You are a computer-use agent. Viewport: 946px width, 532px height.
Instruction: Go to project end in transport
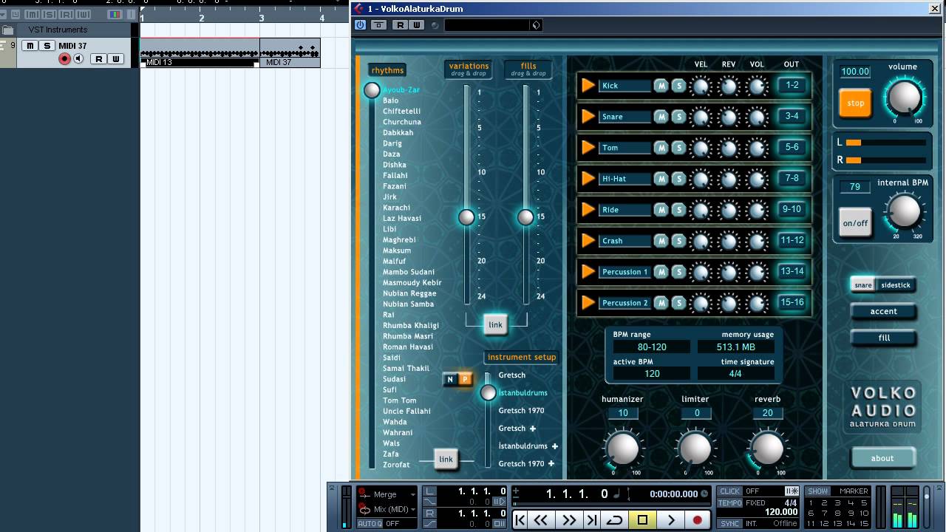coord(591,520)
